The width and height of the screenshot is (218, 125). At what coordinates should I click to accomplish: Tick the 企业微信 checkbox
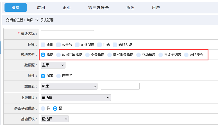[77, 45]
